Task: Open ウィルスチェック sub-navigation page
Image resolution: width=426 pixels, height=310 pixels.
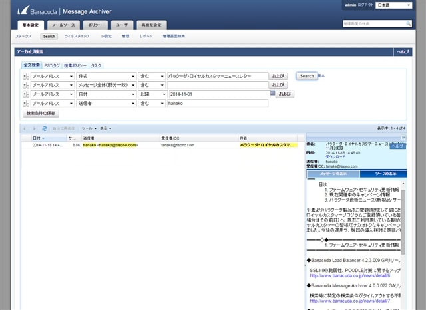Action: (x=77, y=36)
